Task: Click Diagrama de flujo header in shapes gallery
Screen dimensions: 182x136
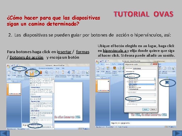Action: (41, 101)
